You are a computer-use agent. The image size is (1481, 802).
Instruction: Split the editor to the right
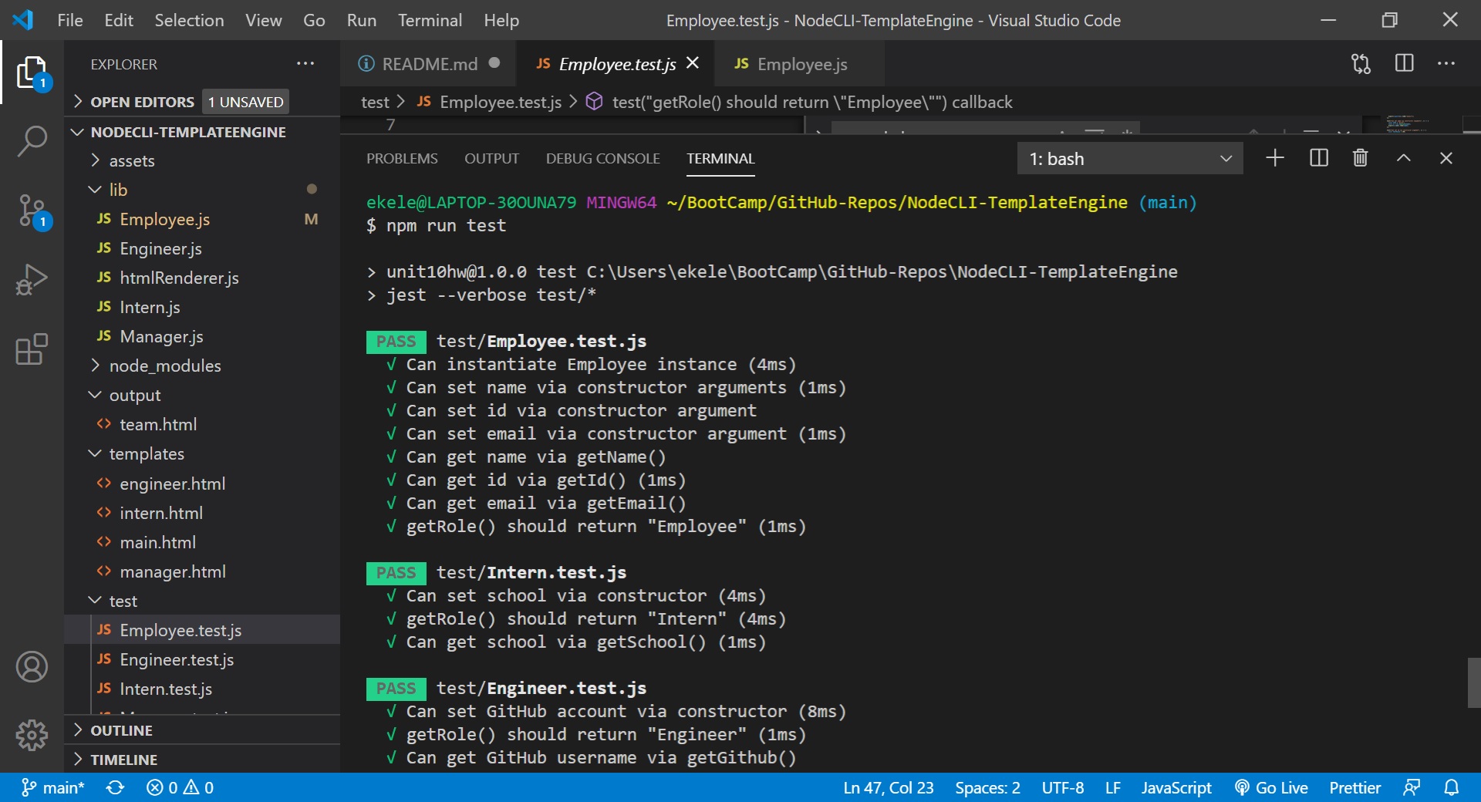(x=1405, y=63)
